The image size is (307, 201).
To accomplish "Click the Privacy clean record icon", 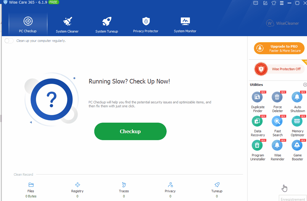I will click(170, 185).
